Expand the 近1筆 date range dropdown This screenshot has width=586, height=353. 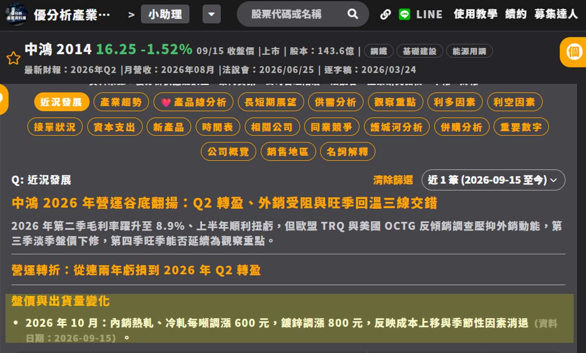[493, 180]
